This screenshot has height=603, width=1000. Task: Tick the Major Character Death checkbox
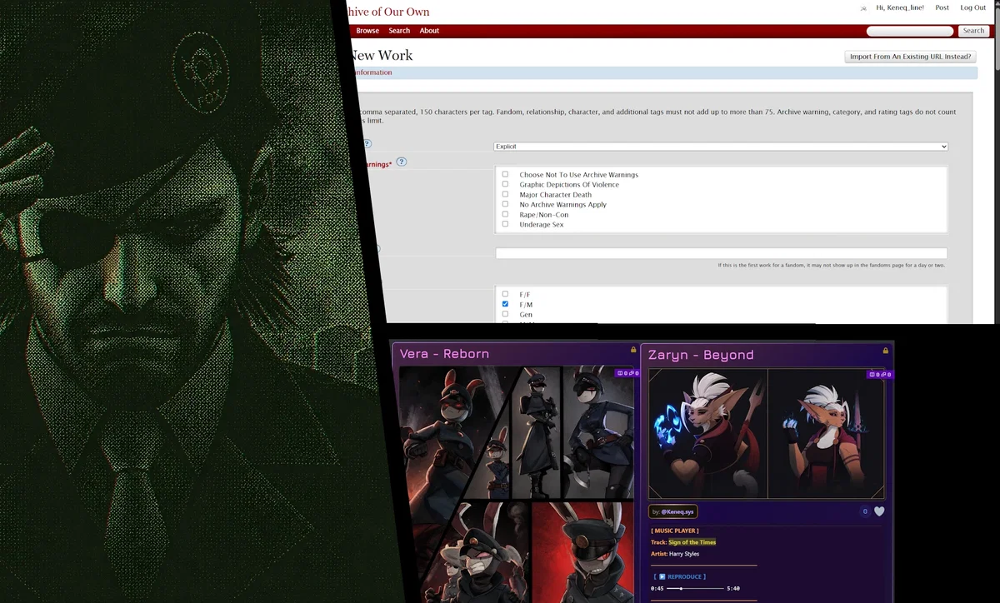505,194
